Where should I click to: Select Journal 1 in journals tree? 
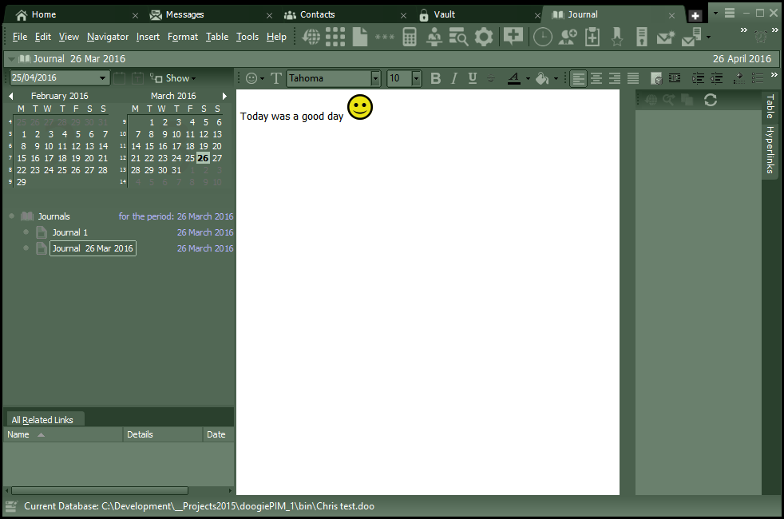click(x=70, y=232)
